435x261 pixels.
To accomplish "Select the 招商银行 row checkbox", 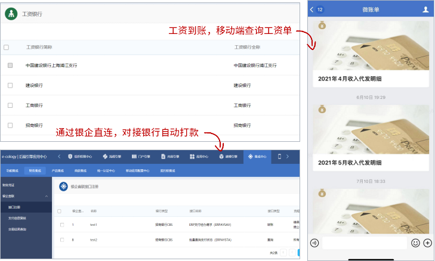I will coord(10,125).
